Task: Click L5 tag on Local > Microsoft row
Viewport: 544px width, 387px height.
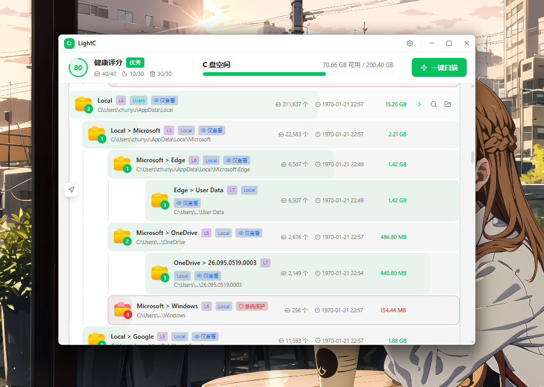Action: pyautogui.click(x=169, y=131)
